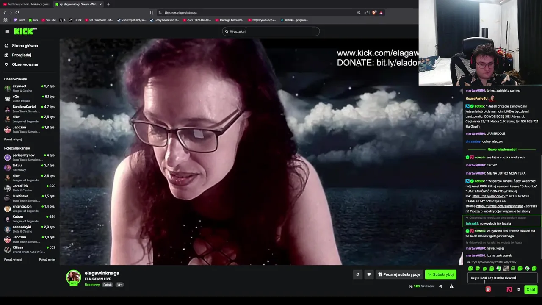
Task: Open a new browser tab
Action: [108, 4]
